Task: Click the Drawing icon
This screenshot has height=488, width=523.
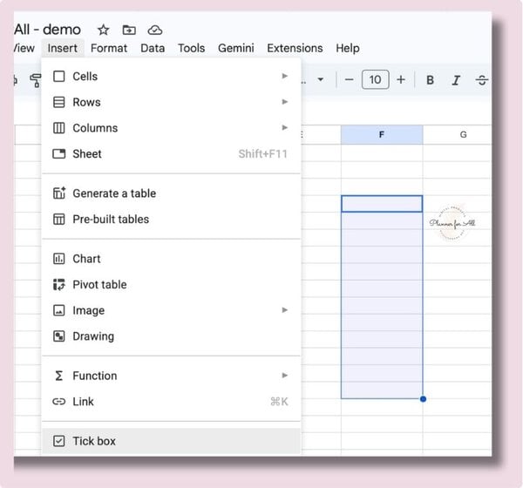Action: [x=59, y=336]
